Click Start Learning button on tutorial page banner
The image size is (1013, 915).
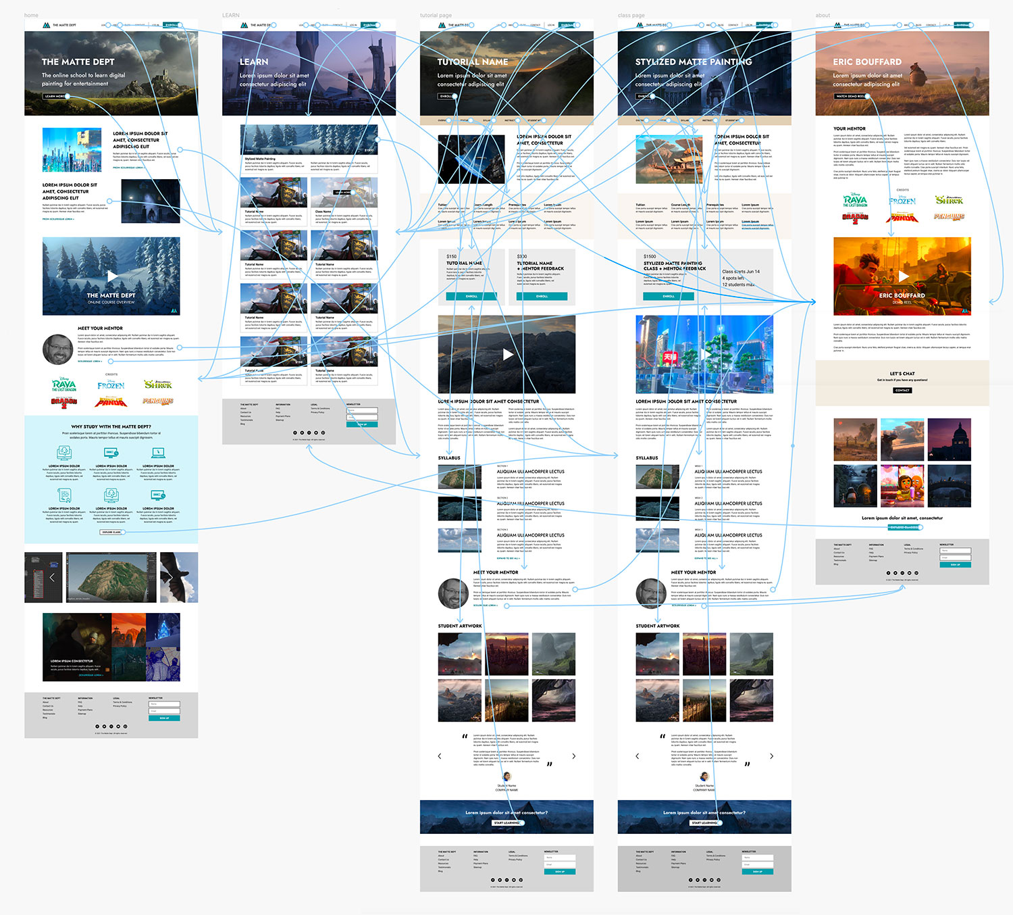coord(506,822)
